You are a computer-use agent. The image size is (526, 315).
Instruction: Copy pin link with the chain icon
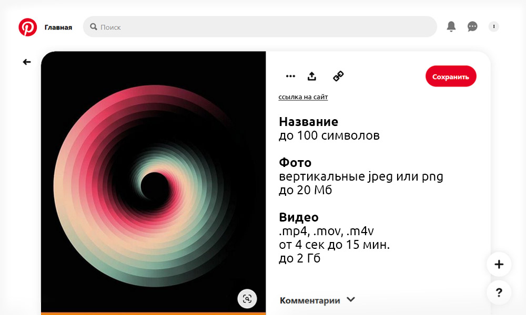(338, 76)
